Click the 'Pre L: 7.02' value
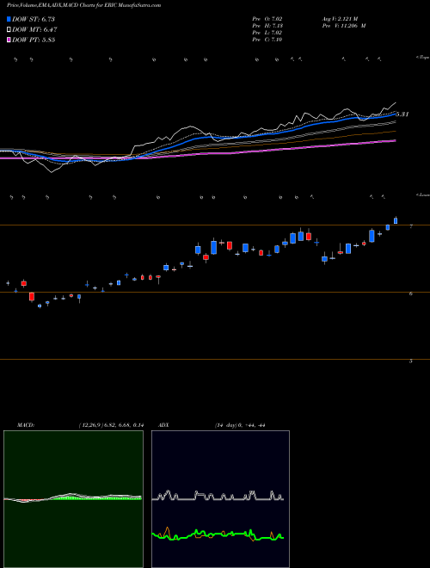430x568 pixels. [x=267, y=33]
